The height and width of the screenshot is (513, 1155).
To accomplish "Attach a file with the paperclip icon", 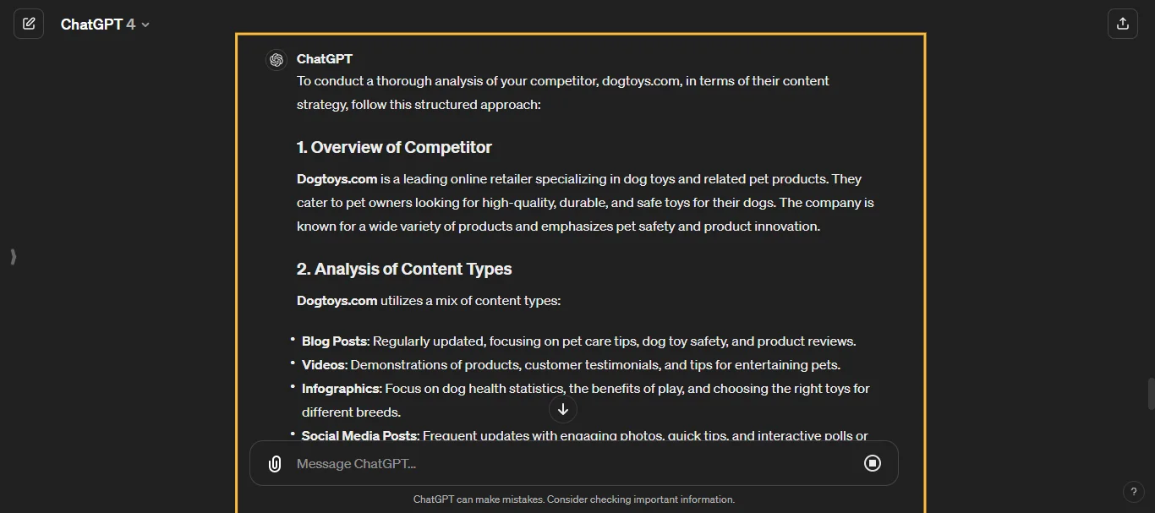I will 274,463.
